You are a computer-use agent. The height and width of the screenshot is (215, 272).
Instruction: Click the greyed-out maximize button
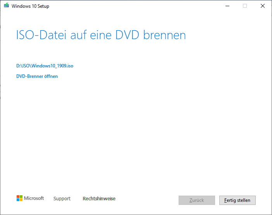245,6
